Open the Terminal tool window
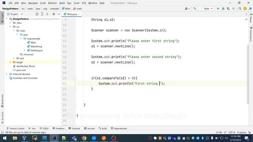This screenshot has height=142, width=253. (x=74, y=129)
